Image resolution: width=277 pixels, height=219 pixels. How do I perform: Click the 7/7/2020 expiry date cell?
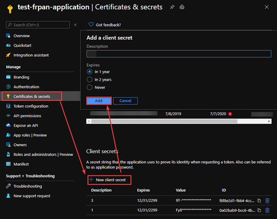[x=218, y=114]
